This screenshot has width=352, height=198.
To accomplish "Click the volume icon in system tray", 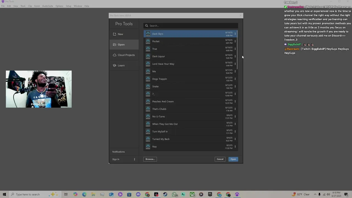I will 328,194.
